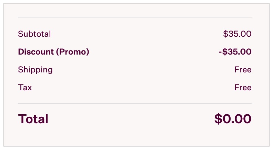The height and width of the screenshot is (151, 273).
Task: Click the Free value for Tax
Action: [x=243, y=88]
